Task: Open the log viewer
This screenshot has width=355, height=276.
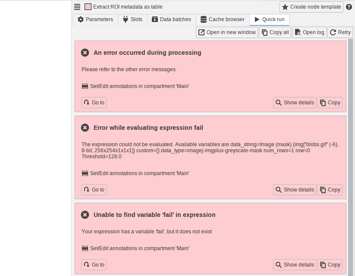Action: coord(309,32)
